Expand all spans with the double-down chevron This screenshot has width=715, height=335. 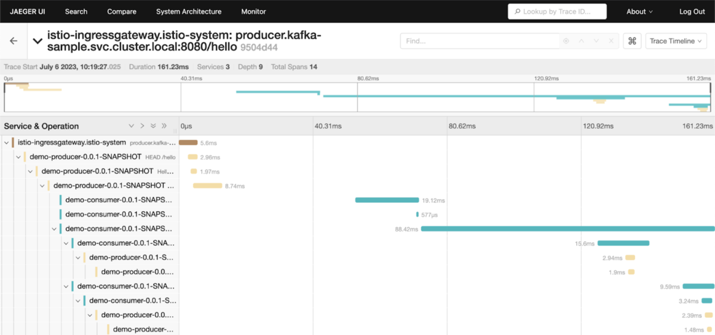[x=153, y=126]
